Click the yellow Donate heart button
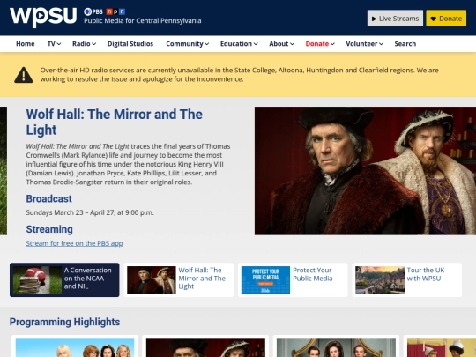The image size is (476, 357). coord(446,19)
